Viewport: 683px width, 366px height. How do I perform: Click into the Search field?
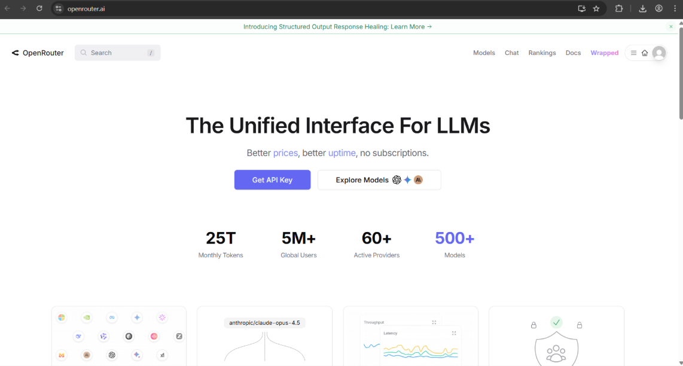pyautogui.click(x=118, y=53)
